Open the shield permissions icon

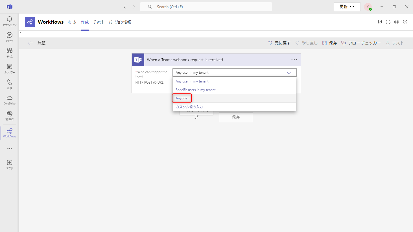click(x=405, y=22)
